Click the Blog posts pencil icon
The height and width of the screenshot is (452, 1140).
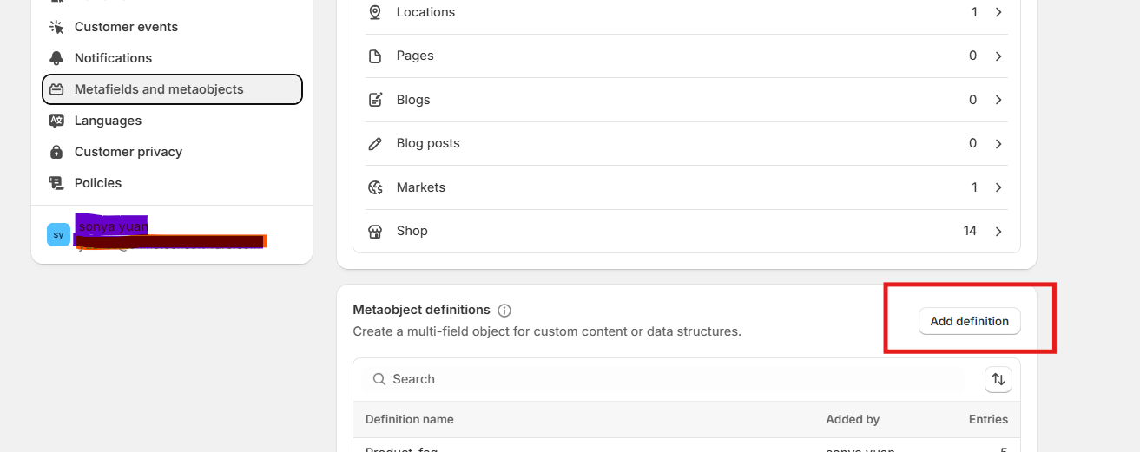pos(375,144)
